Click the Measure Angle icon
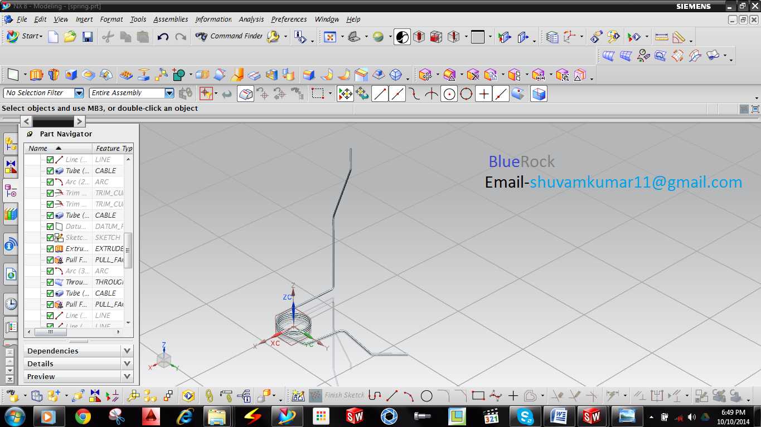Viewport: 761px width, 427px height. (x=678, y=37)
